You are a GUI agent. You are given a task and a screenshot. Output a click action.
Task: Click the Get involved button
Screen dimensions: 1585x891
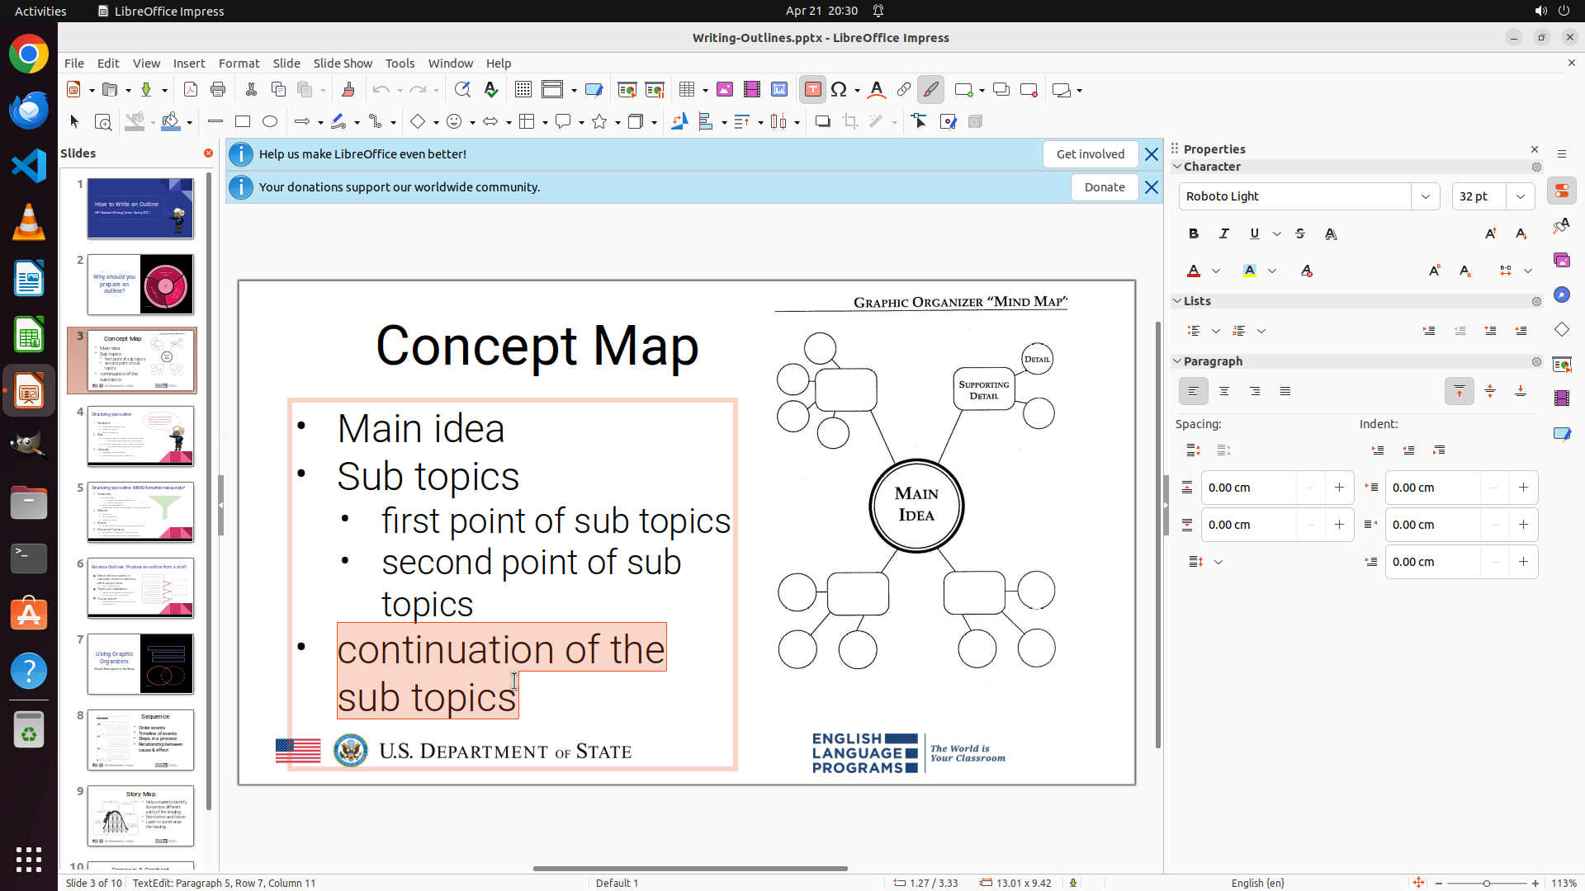click(x=1090, y=154)
